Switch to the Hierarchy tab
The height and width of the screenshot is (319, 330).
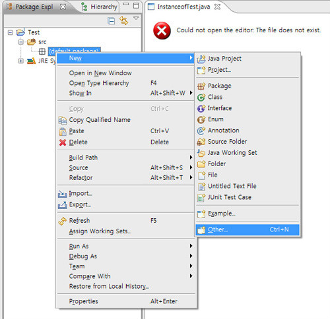[x=99, y=7]
